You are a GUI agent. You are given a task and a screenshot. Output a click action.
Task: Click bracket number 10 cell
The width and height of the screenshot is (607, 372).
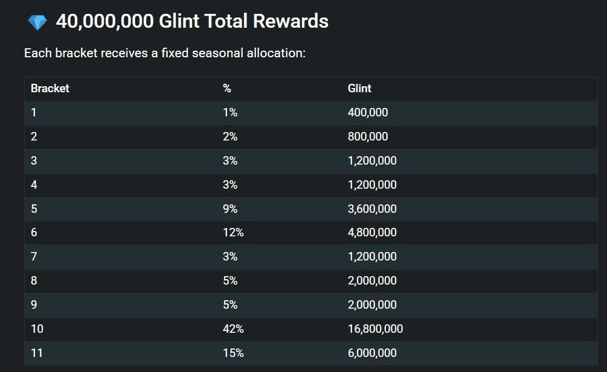37,329
